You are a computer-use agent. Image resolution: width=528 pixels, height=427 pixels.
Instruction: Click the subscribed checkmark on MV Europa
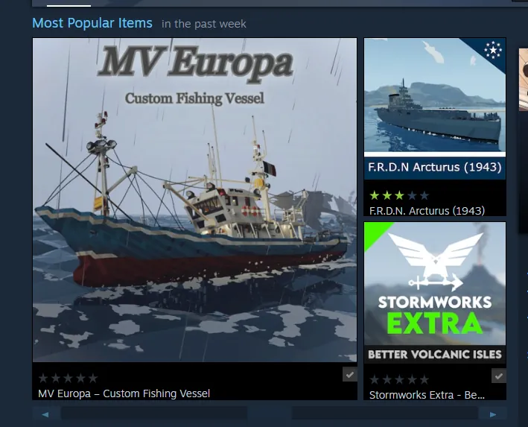pyautogui.click(x=350, y=374)
